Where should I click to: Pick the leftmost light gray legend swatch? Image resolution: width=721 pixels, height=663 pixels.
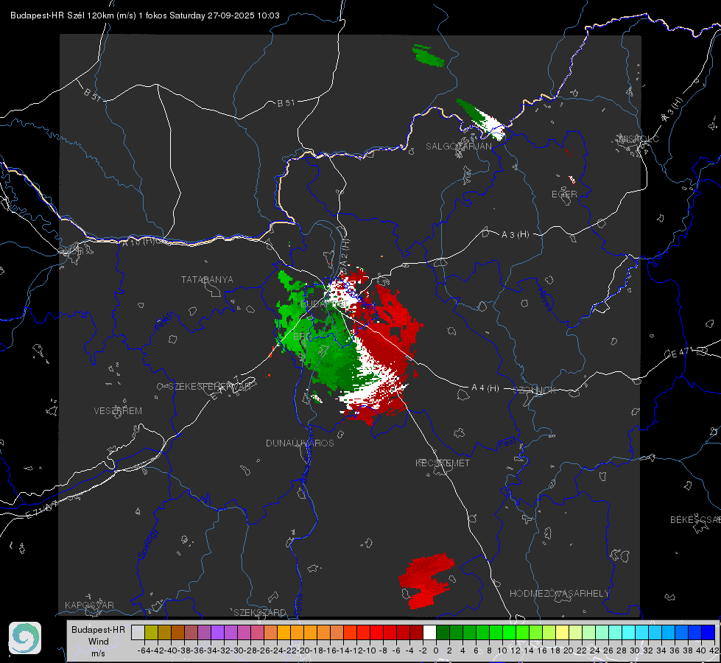(x=138, y=632)
